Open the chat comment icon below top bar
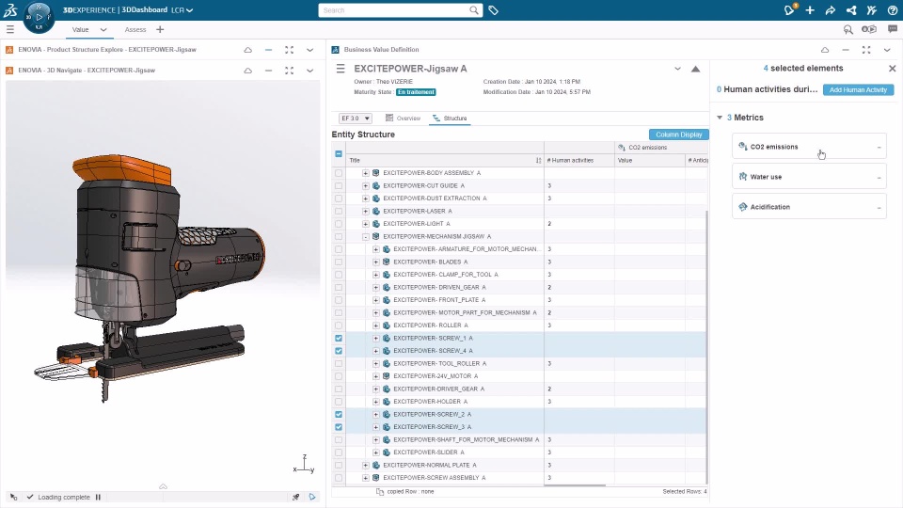 [892, 29]
